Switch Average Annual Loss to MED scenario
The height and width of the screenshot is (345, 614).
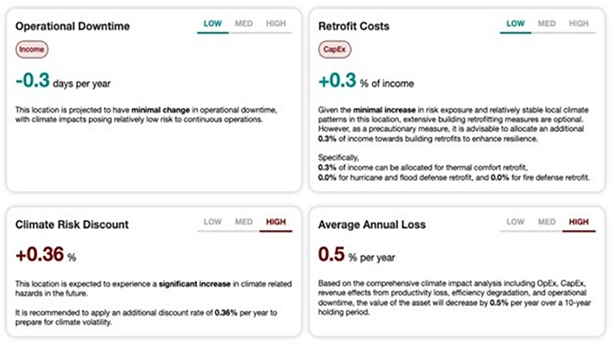[547, 222]
